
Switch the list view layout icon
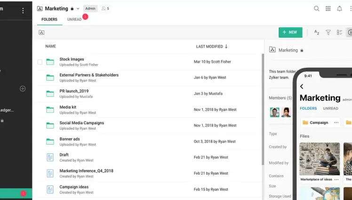coord(339,32)
